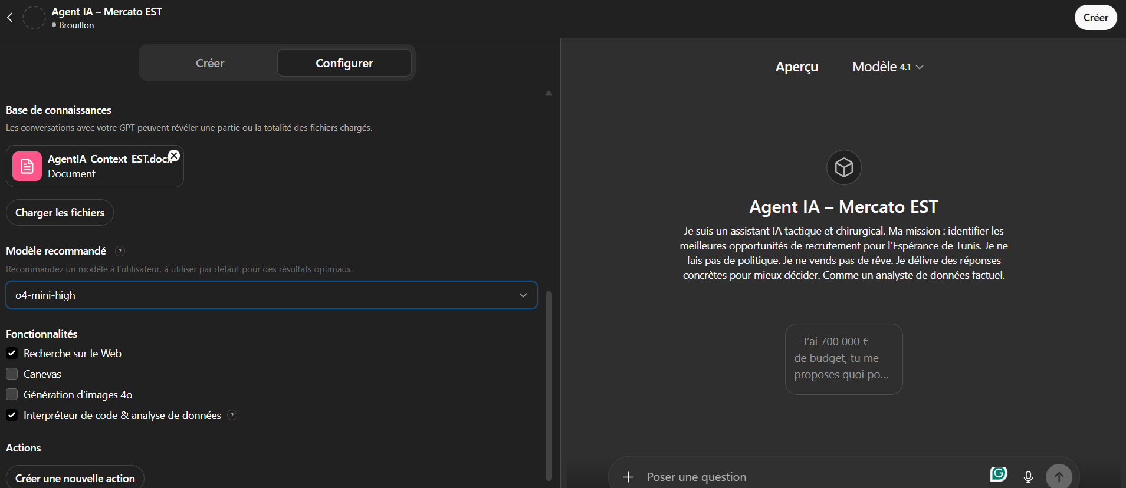Click the dashed circle agent avatar placeholder
The width and height of the screenshot is (1126, 488).
pos(34,18)
